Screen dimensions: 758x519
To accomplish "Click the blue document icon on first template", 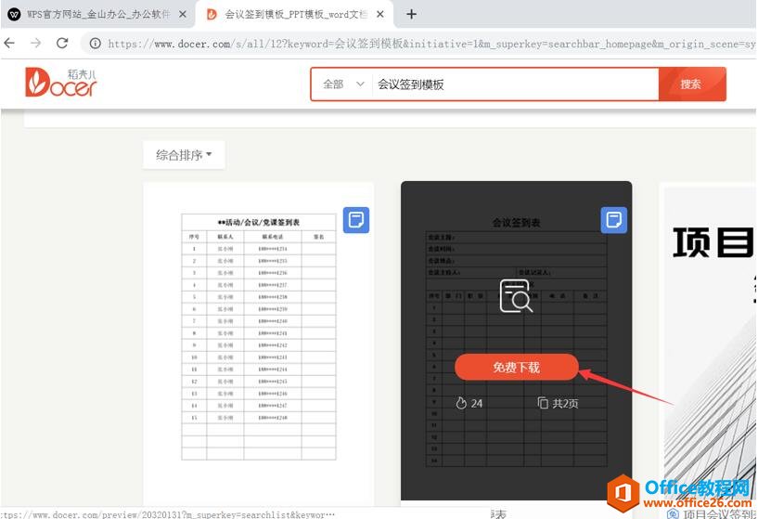I will coord(356,220).
